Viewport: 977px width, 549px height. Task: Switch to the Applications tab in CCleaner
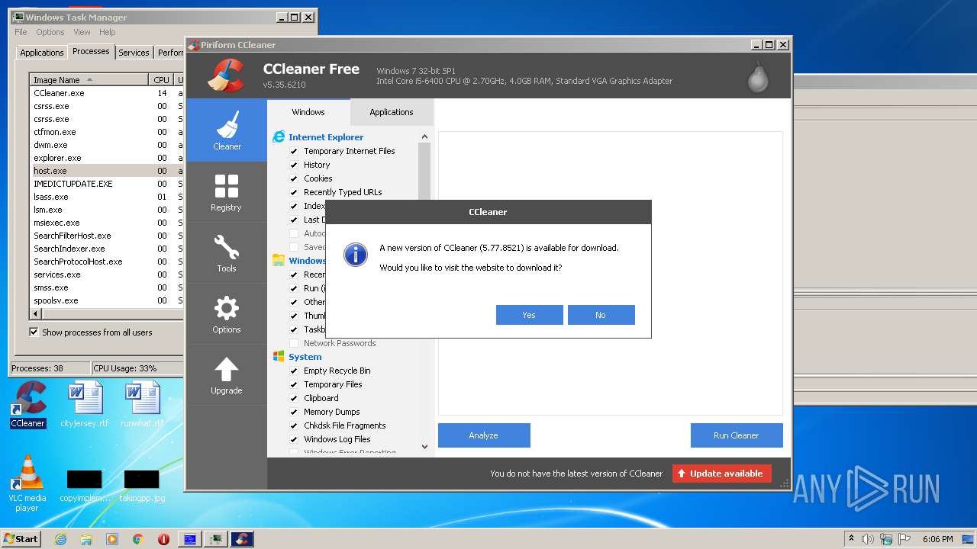[x=392, y=112]
